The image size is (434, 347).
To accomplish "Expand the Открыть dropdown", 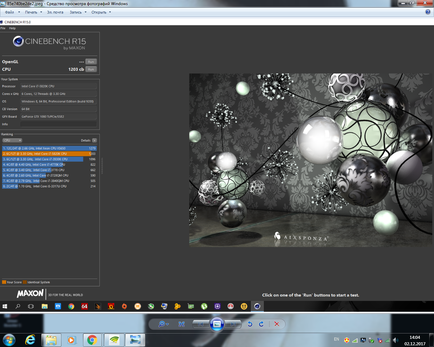I will tap(101, 12).
